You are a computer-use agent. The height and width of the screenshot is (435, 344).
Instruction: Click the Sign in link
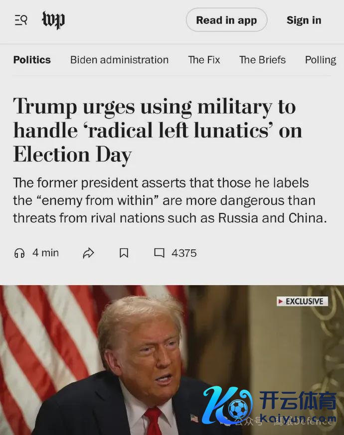[304, 20]
